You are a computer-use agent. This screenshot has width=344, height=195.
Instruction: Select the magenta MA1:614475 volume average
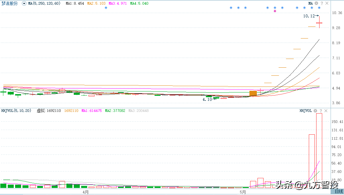pyautogui.click(x=92, y=111)
